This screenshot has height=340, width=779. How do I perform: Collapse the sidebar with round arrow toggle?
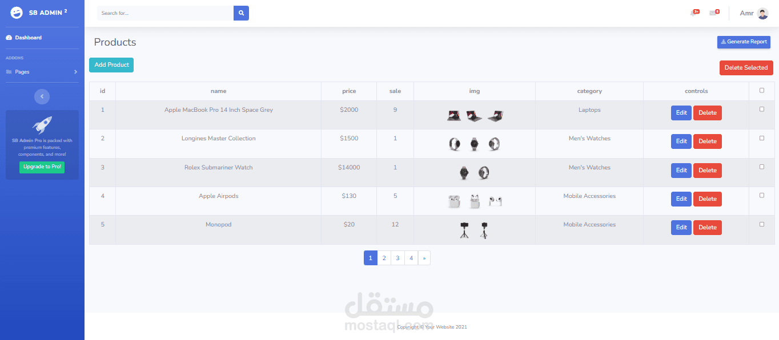[42, 96]
